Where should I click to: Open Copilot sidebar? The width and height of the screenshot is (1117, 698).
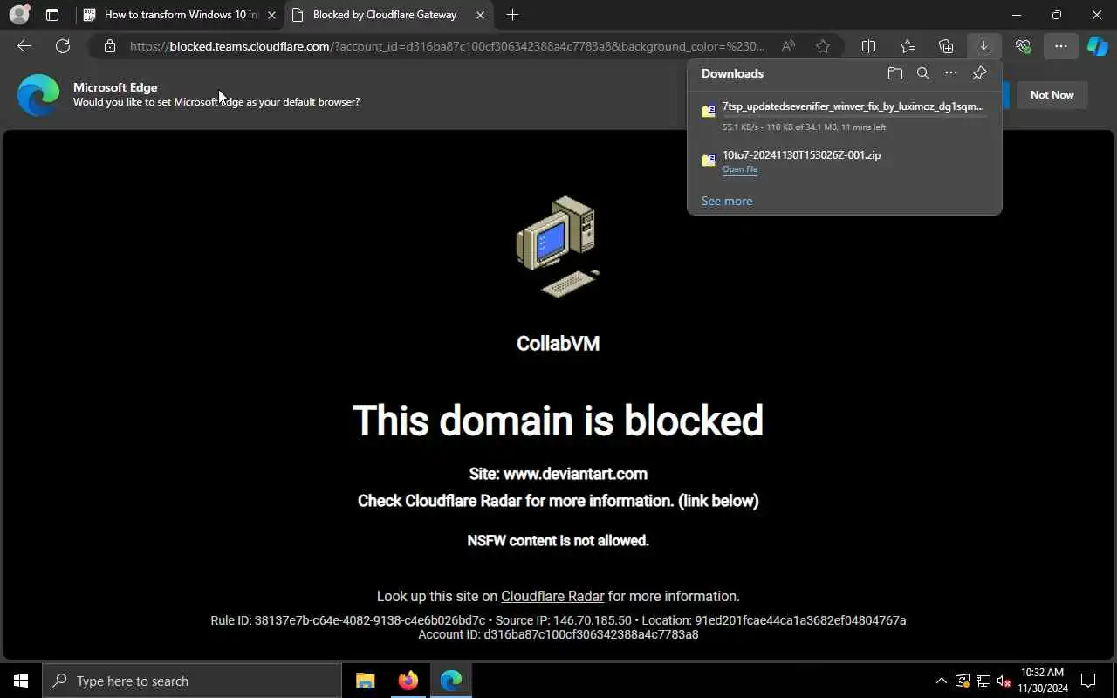1098,46
